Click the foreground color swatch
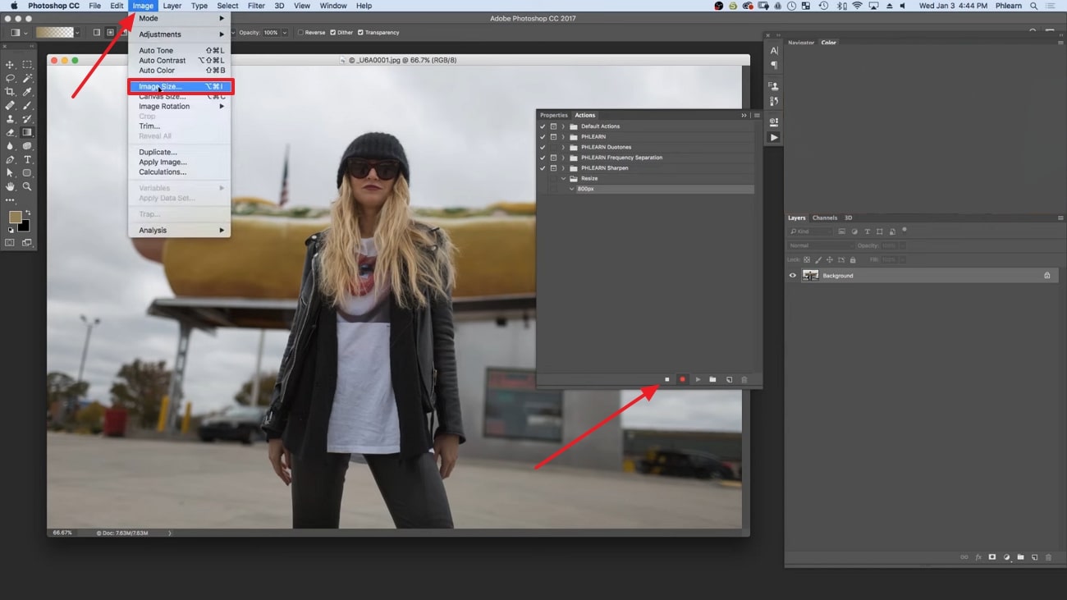Image resolution: width=1067 pixels, height=600 pixels. click(x=15, y=217)
